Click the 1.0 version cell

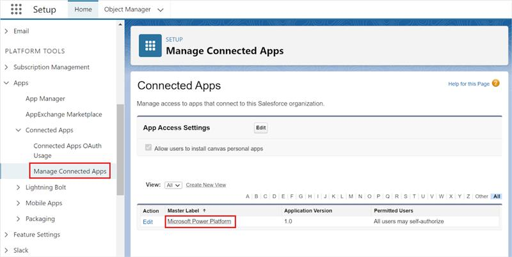click(x=288, y=221)
